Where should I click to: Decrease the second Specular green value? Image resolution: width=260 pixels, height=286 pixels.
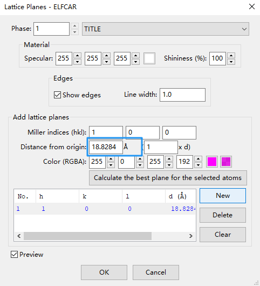[106, 62]
